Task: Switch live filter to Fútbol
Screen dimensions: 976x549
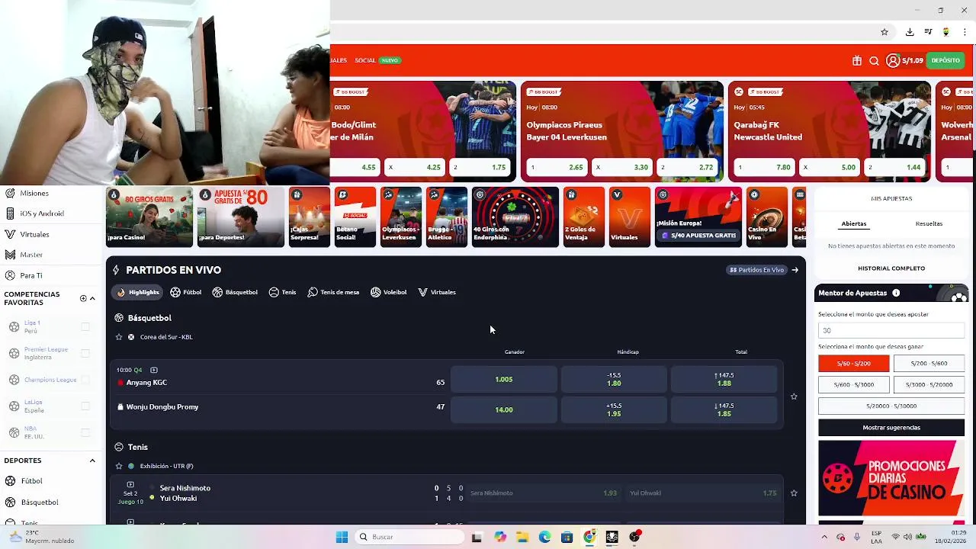Action: 186,292
